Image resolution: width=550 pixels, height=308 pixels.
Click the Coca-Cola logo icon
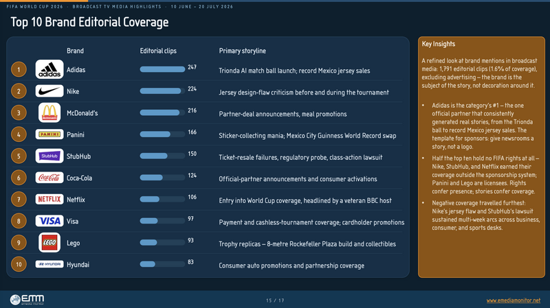coord(49,178)
